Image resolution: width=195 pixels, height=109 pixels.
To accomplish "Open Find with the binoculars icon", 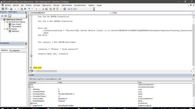I will (x=25, y=9).
